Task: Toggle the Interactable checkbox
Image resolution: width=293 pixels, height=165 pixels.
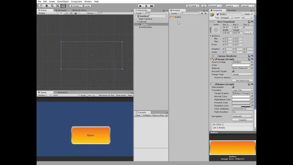Action: point(233,87)
